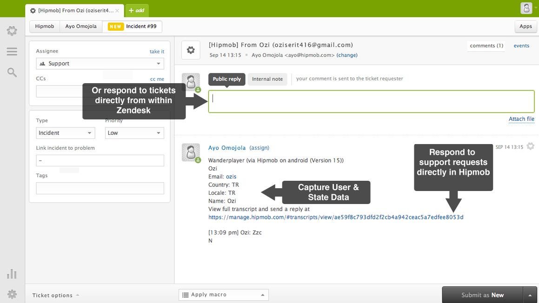Screen dimensions: 539x303
Task: Open the Apps panel
Action: click(x=526, y=26)
